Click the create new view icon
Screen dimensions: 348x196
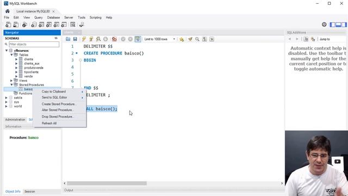point(49,24)
